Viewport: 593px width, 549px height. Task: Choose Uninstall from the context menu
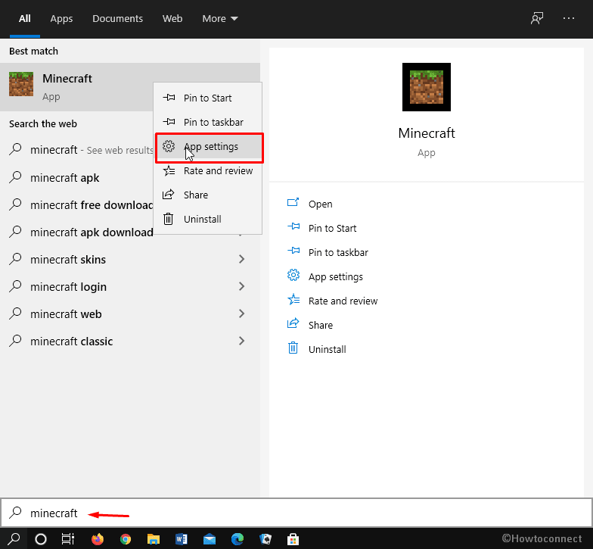pyautogui.click(x=202, y=219)
